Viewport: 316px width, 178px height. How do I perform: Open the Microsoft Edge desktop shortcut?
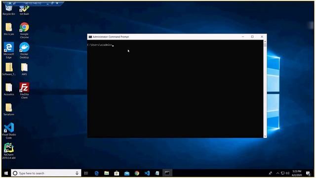click(x=9, y=50)
